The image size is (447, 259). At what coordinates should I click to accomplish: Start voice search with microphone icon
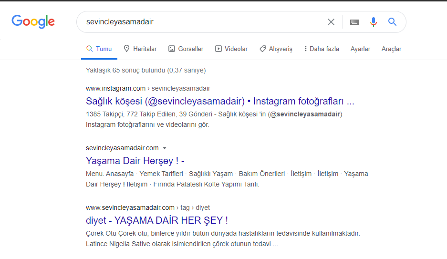pyautogui.click(x=374, y=22)
